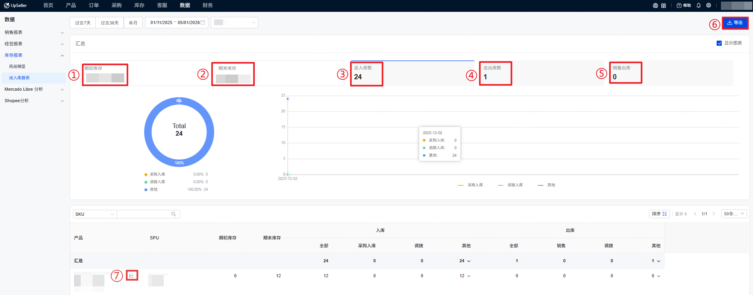Click the trend chart icon in product row

point(132,275)
